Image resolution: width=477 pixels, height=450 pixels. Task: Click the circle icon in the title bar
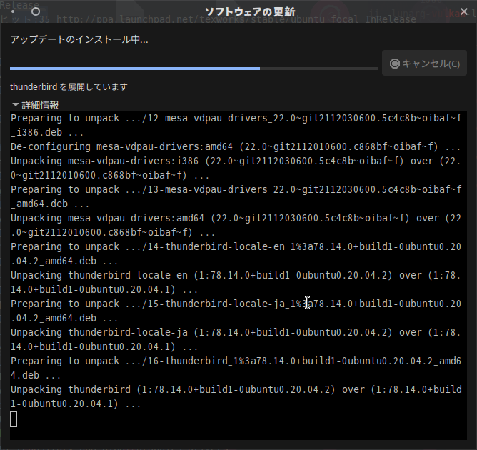tap(36, 11)
